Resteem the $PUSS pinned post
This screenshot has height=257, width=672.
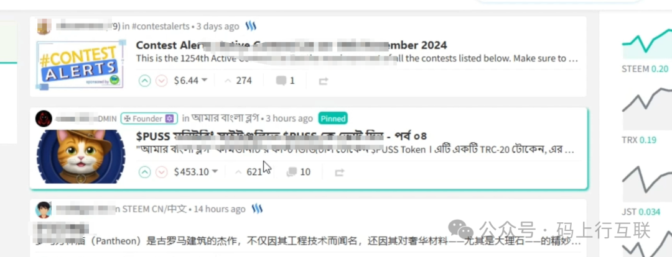(339, 173)
